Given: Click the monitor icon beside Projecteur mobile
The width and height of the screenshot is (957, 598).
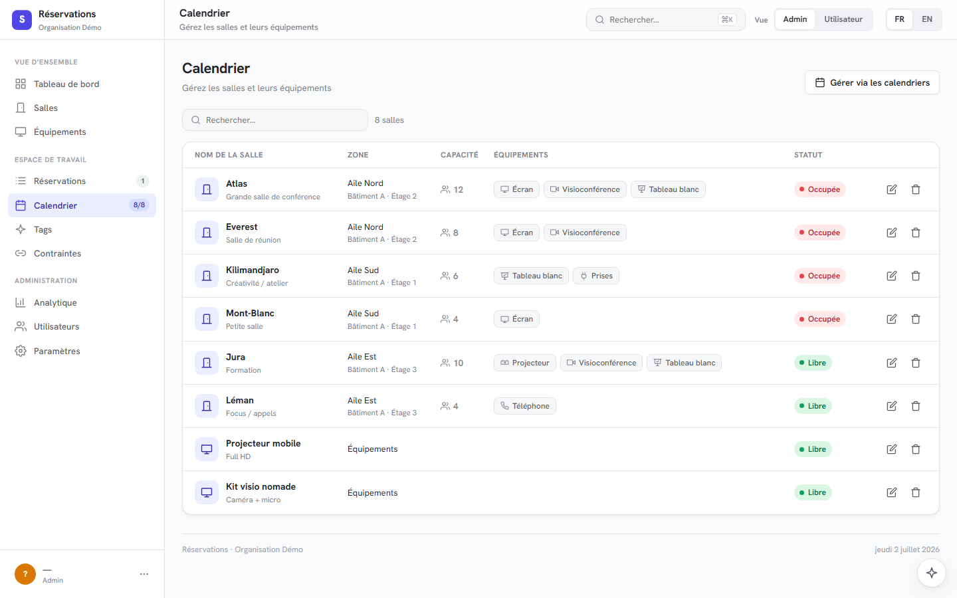Looking at the screenshot, I should (x=207, y=449).
